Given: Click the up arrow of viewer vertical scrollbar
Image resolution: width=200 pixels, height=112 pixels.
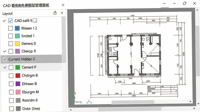Looking at the screenshot, I should click(x=197, y=10).
